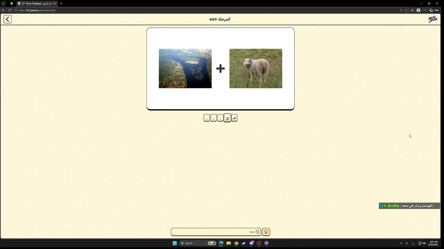Screen dimensions: 444x249
Task: Open the clock showing 8:07 AM
Action: click(x=434, y=243)
